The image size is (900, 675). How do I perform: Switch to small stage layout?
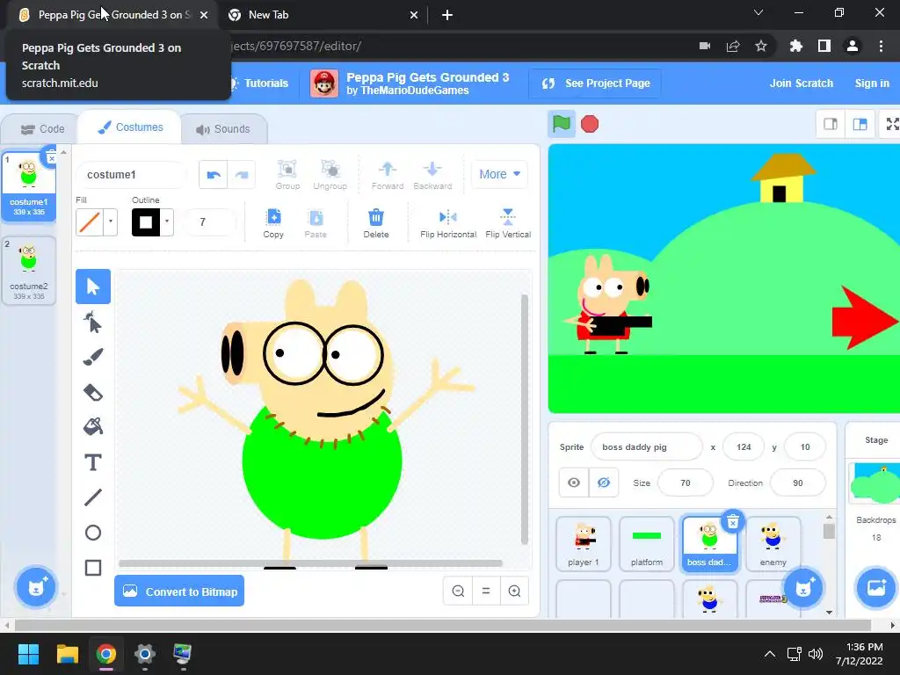[831, 124]
